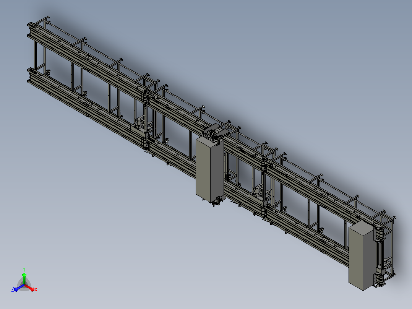Image resolution: width=412 pixels, height=309 pixels.
Task: Click the stacked brackets beside right-end cabinet top
Action: pyautogui.click(x=380, y=234)
